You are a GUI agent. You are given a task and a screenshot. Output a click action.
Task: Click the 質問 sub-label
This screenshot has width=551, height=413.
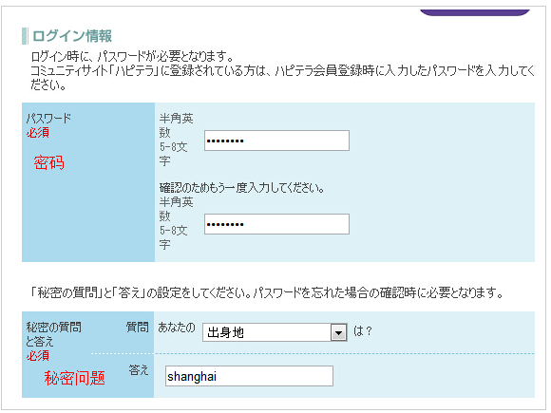pyautogui.click(x=138, y=328)
